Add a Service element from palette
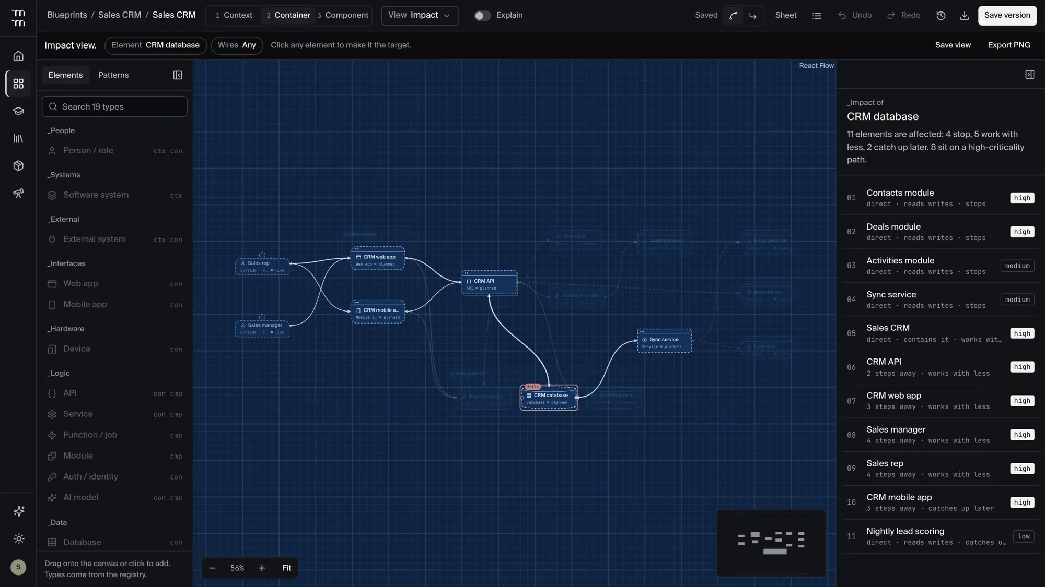This screenshot has width=1045, height=587. [114, 414]
